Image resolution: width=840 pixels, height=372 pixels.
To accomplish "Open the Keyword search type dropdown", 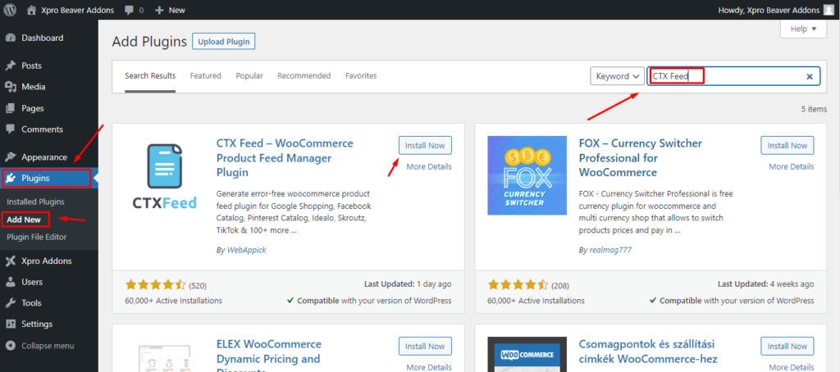I will tap(617, 76).
